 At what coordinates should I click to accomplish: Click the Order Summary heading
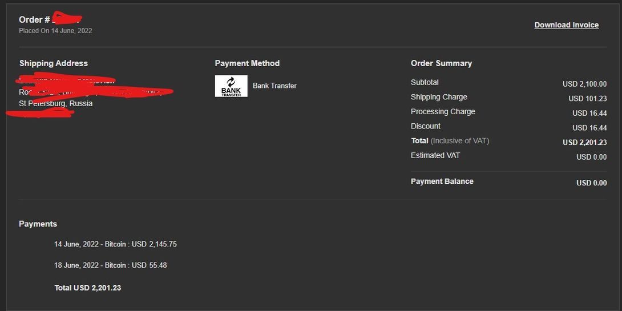tap(441, 63)
